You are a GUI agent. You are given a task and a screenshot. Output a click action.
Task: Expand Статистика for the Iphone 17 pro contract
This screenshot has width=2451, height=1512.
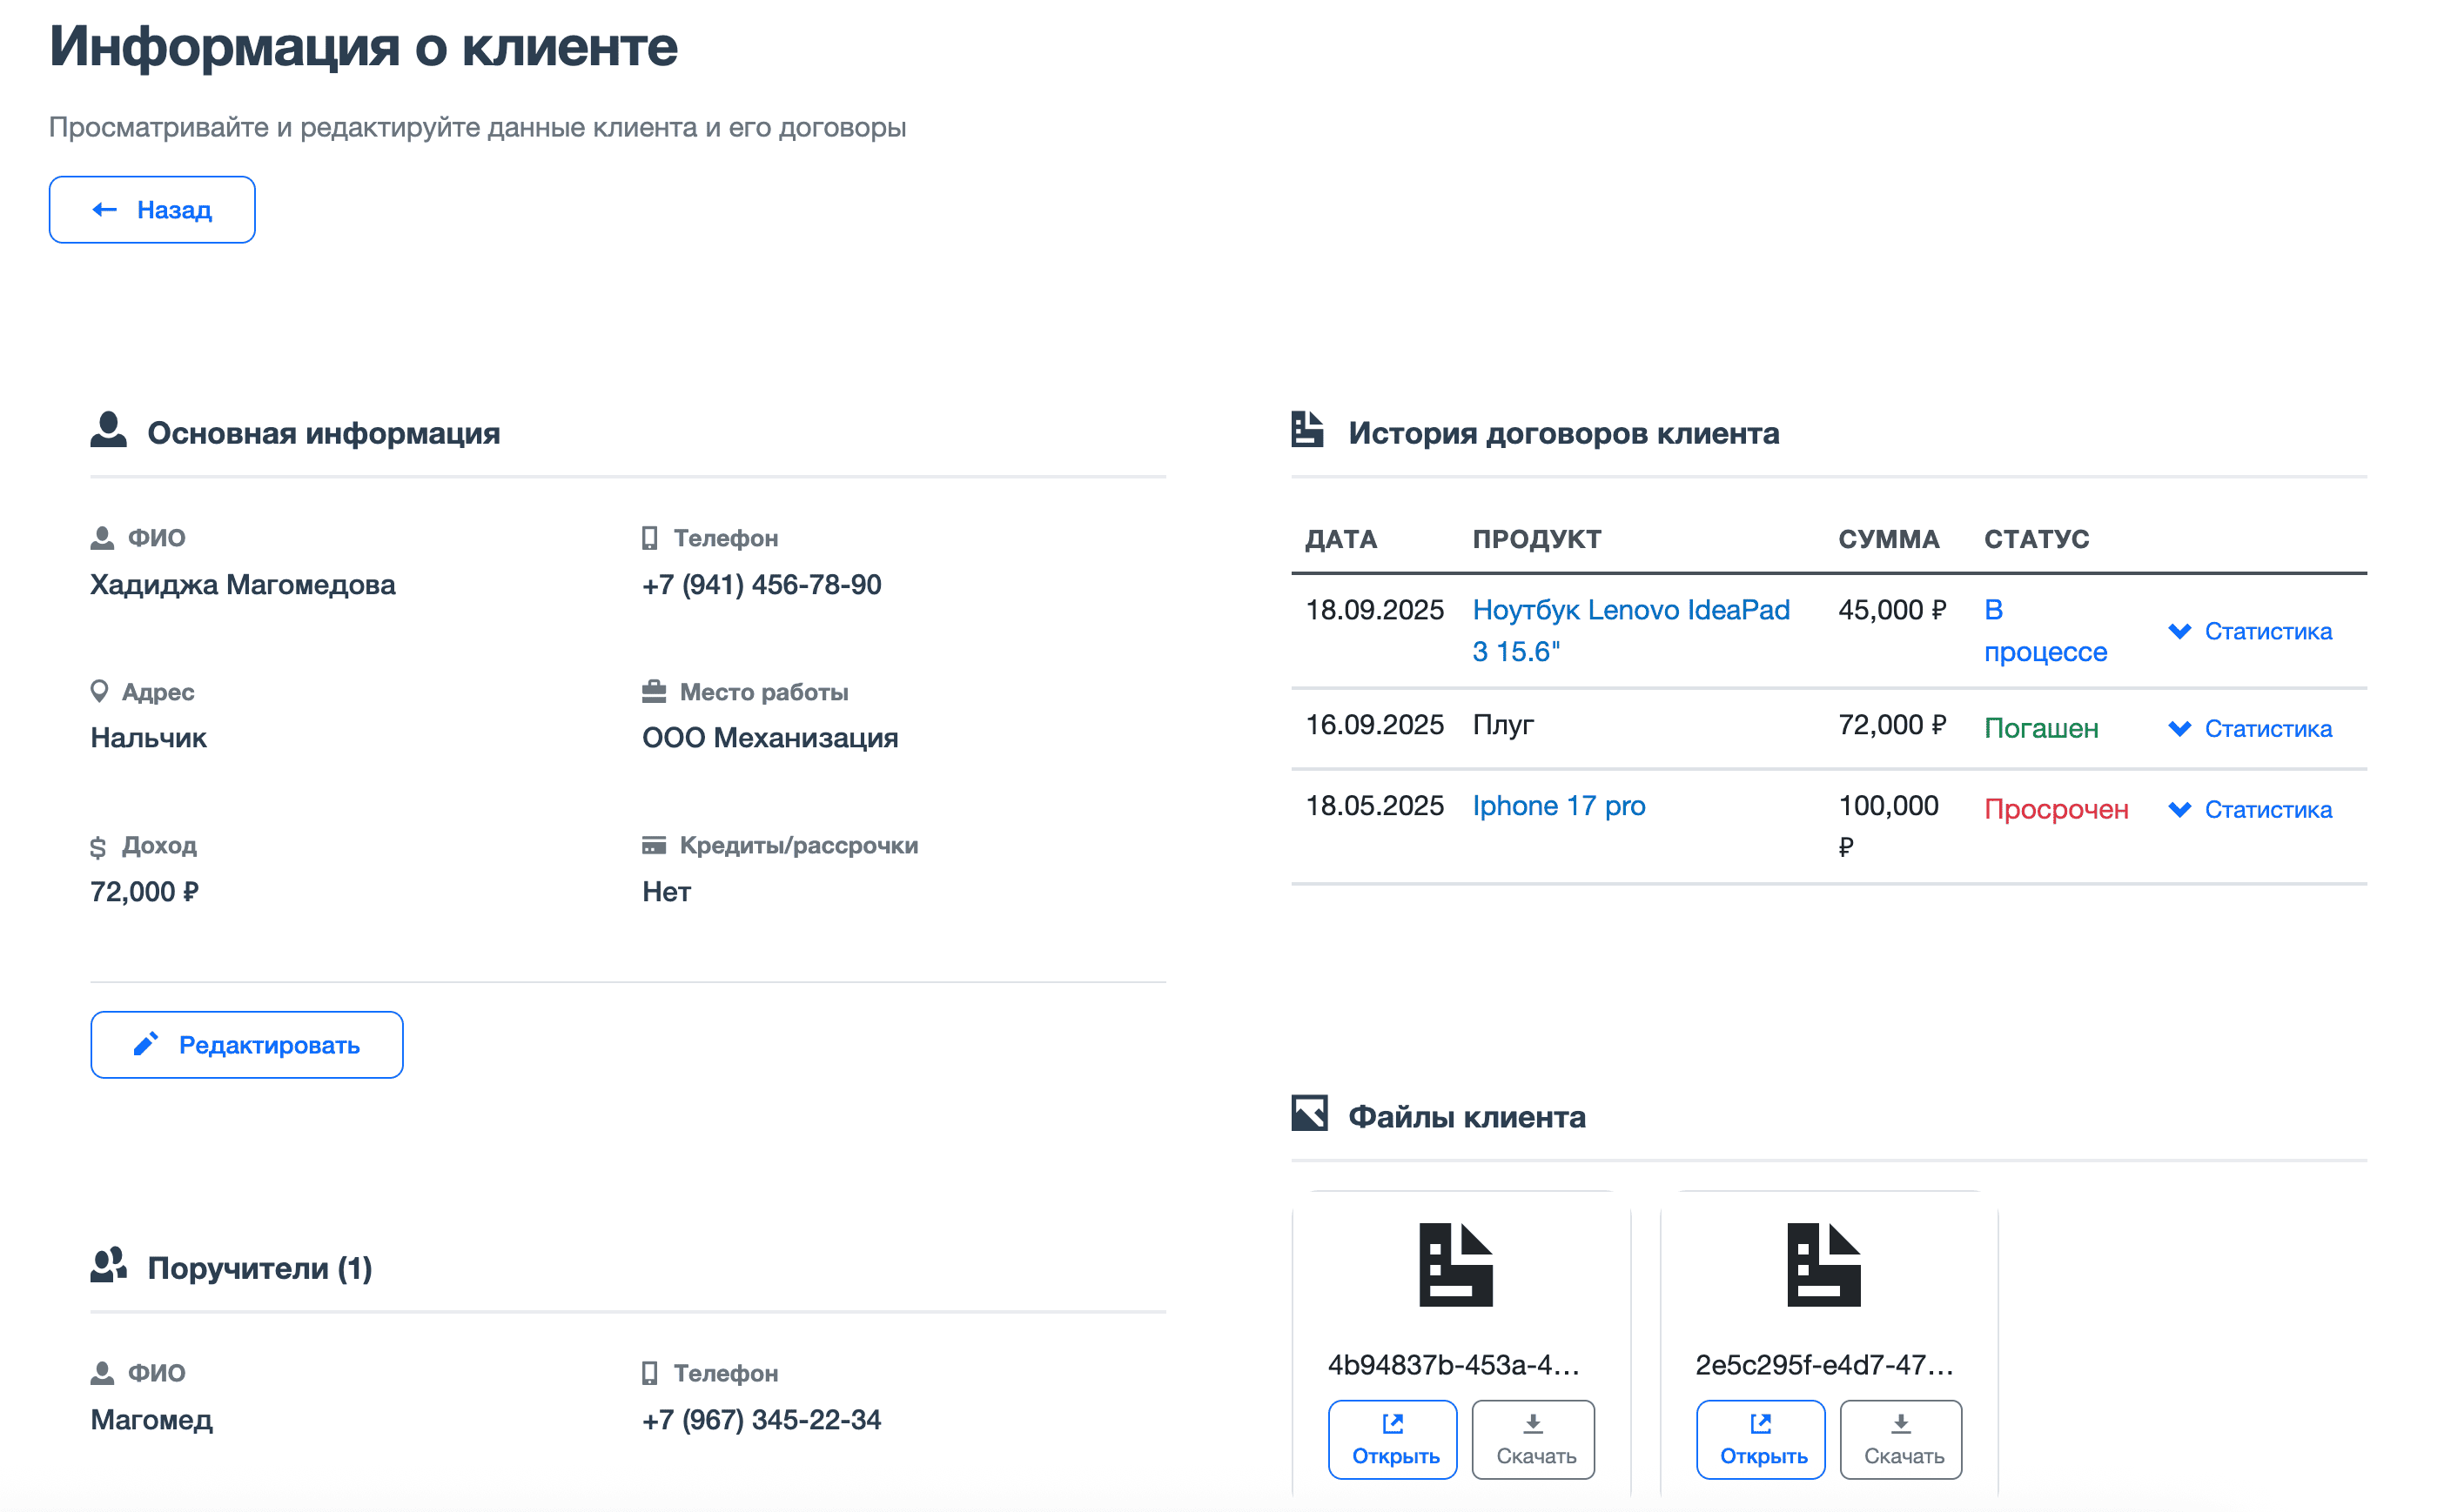pos(2249,809)
